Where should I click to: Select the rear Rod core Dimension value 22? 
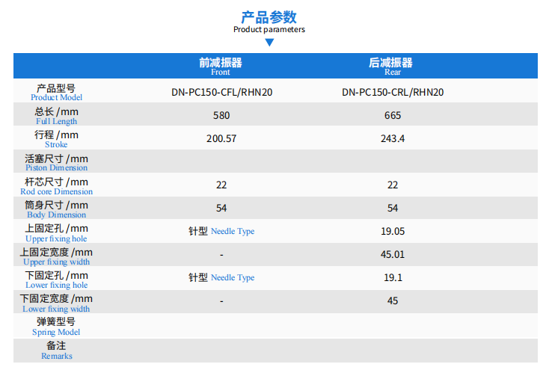point(393,185)
